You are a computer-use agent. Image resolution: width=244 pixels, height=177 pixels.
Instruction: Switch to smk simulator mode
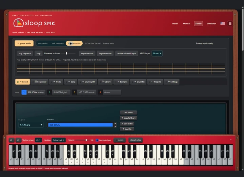pyautogui.click(x=58, y=43)
